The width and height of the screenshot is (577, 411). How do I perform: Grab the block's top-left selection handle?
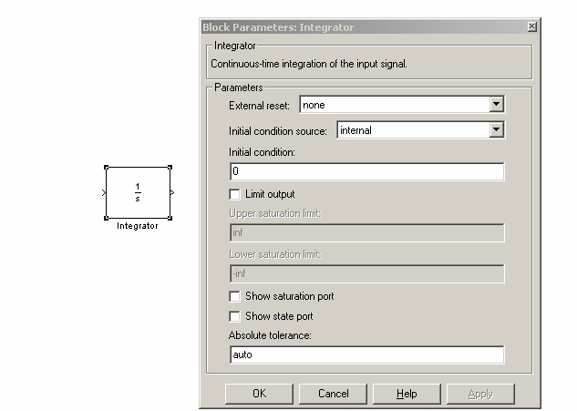(106, 167)
